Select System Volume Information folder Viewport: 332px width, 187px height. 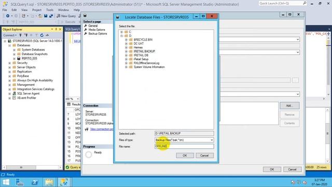(149, 67)
